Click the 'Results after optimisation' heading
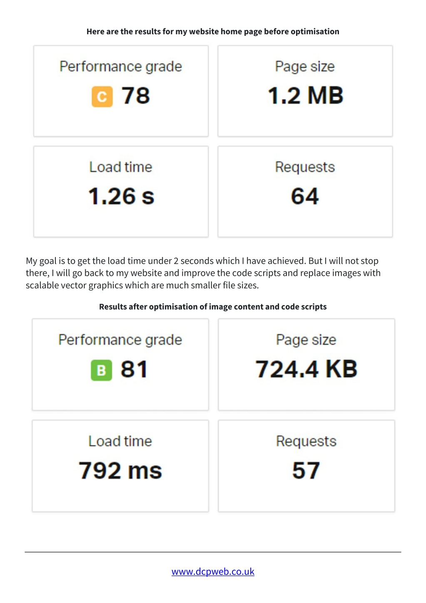This screenshot has height=603, width=426. click(213, 307)
